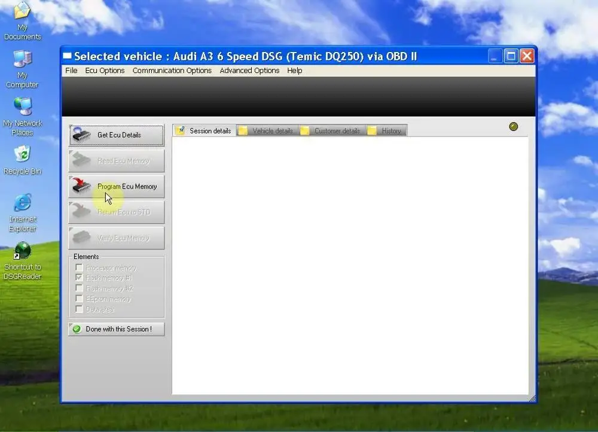Screen dimensions: 598x432
Task: Open the File menu
Action: tap(71, 71)
